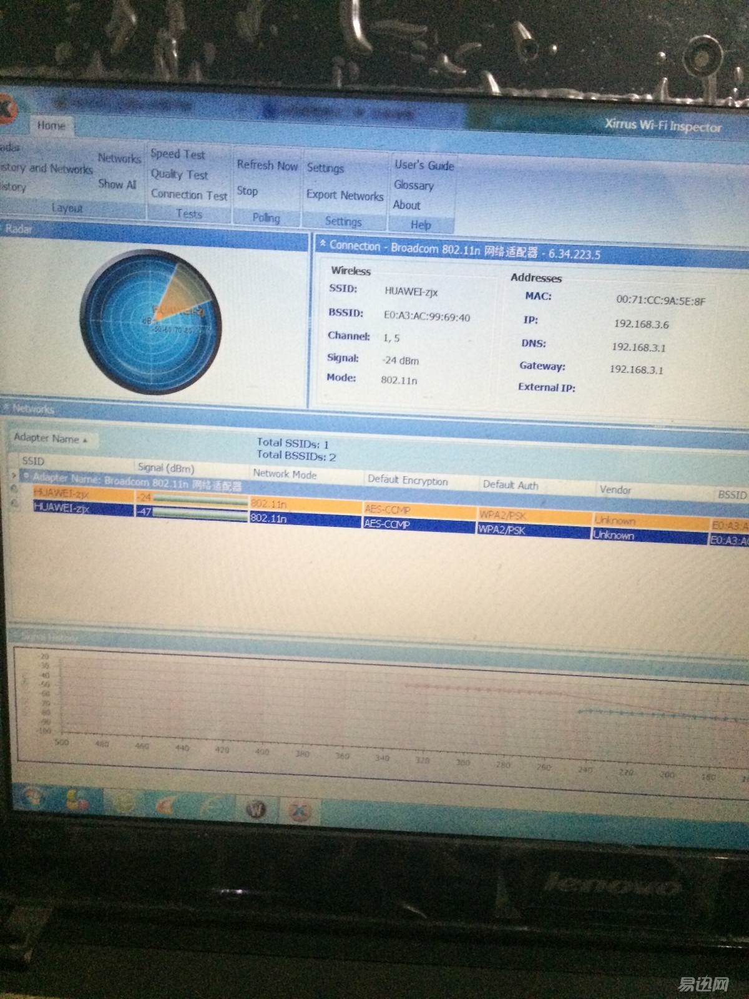Open the green circular taskbar browser icon
749x999 pixels.
pyautogui.click(x=123, y=804)
